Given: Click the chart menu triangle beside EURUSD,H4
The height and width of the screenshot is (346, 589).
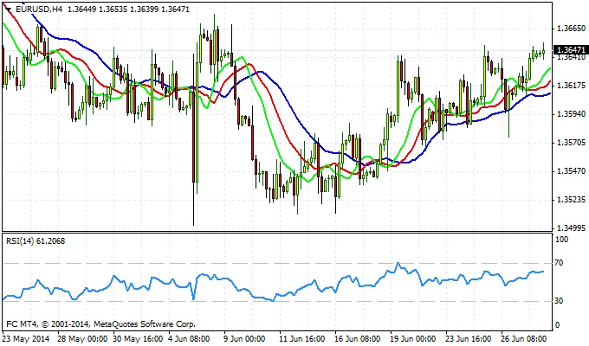Looking at the screenshot, I should click(9, 9).
